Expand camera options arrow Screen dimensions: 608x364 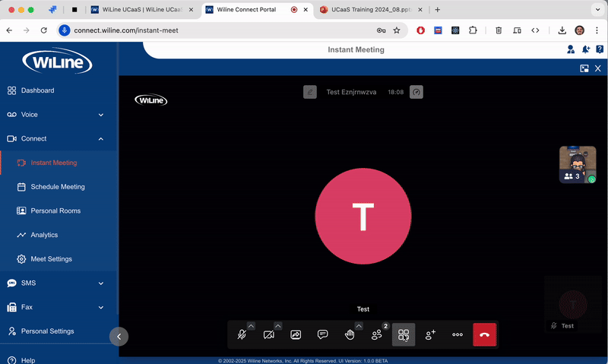point(278,326)
